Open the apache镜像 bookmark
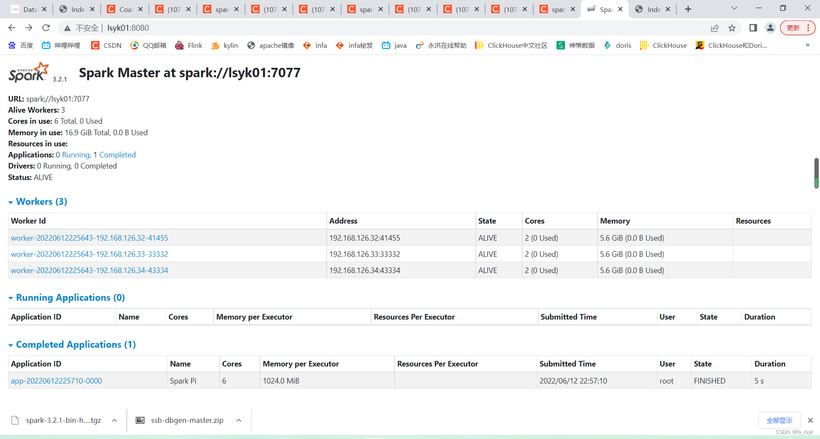Screen dimensions: 820x439 (x=270, y=45)
